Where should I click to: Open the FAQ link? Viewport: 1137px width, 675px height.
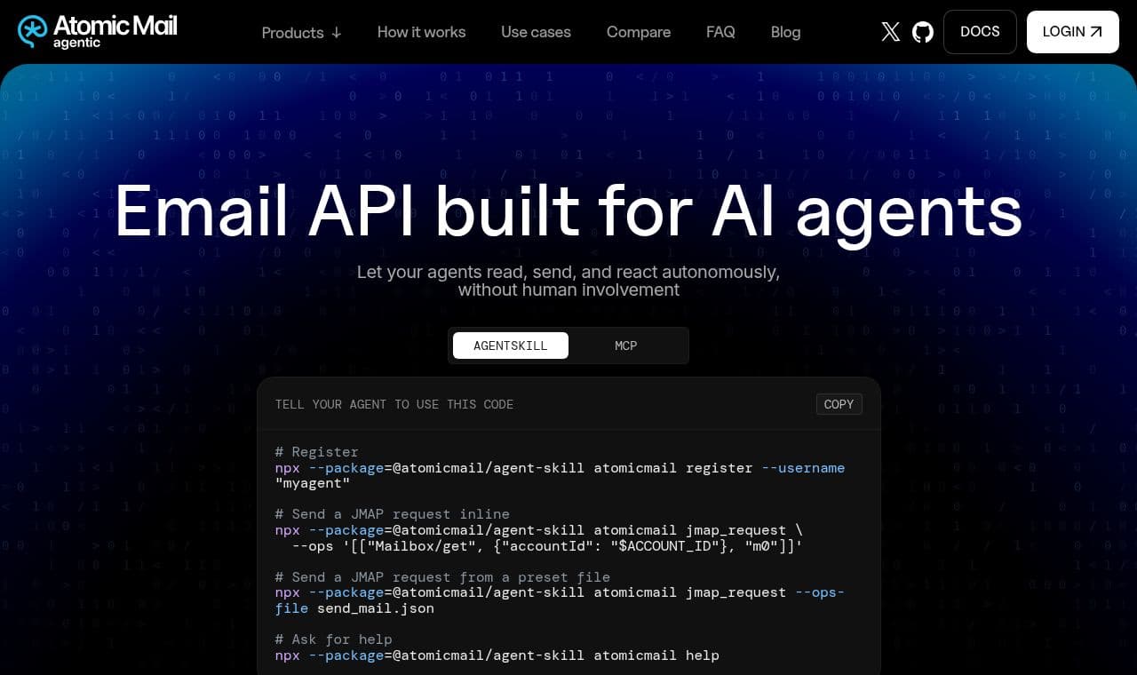(x=720, y=32)
